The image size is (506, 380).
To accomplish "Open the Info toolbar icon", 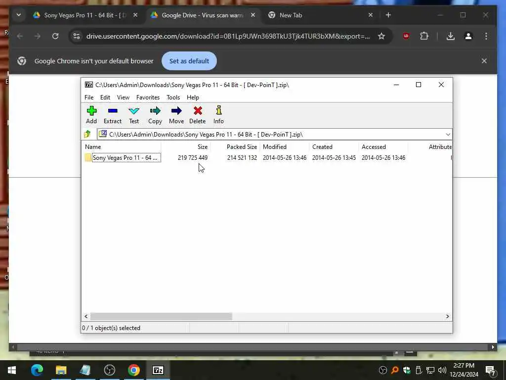I will click(218, 115).
